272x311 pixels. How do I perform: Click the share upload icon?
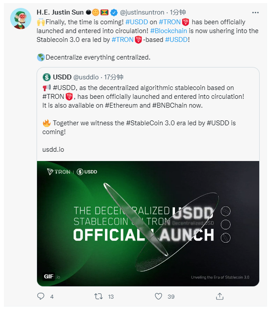219,296
